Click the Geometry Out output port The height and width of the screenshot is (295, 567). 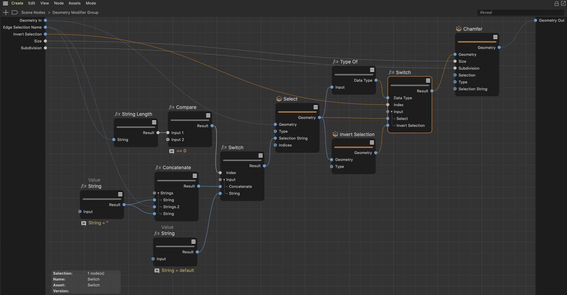pyautogui.click(x=535, y=20)
